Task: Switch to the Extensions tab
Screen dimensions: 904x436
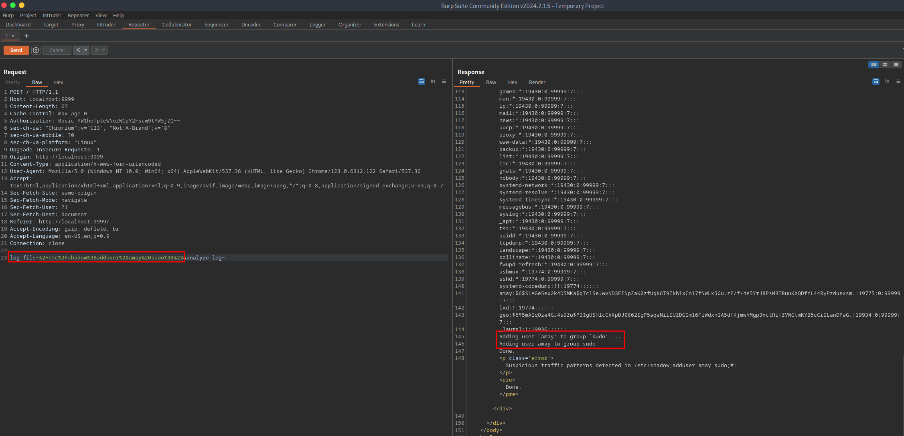Action: click(x=387, y=24)
